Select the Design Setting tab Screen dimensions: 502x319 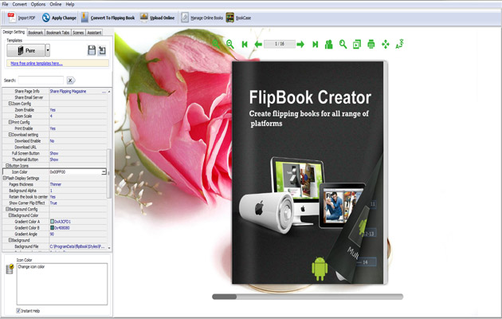point(14,32)
